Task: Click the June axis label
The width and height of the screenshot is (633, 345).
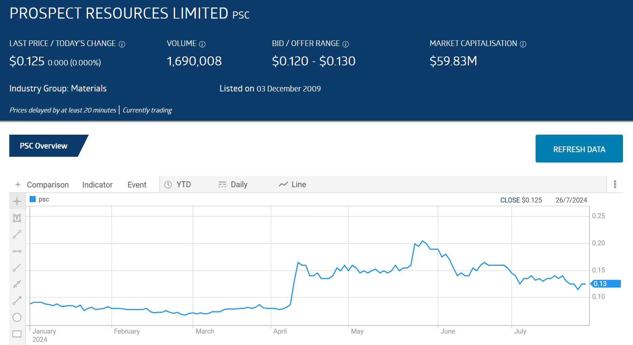Action: (x=447, y=331)
